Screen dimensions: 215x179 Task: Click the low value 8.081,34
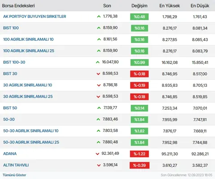pyautogui.click(x=200, y=28)
